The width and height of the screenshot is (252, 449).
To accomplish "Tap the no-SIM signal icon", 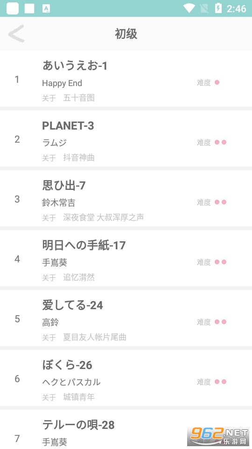I will [x=204, y=8].
